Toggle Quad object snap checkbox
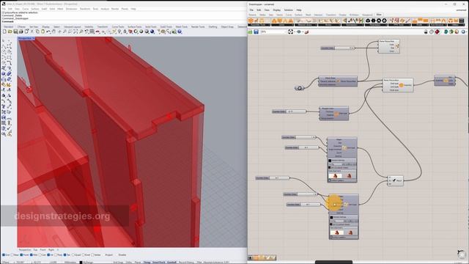 pos(74,254)
